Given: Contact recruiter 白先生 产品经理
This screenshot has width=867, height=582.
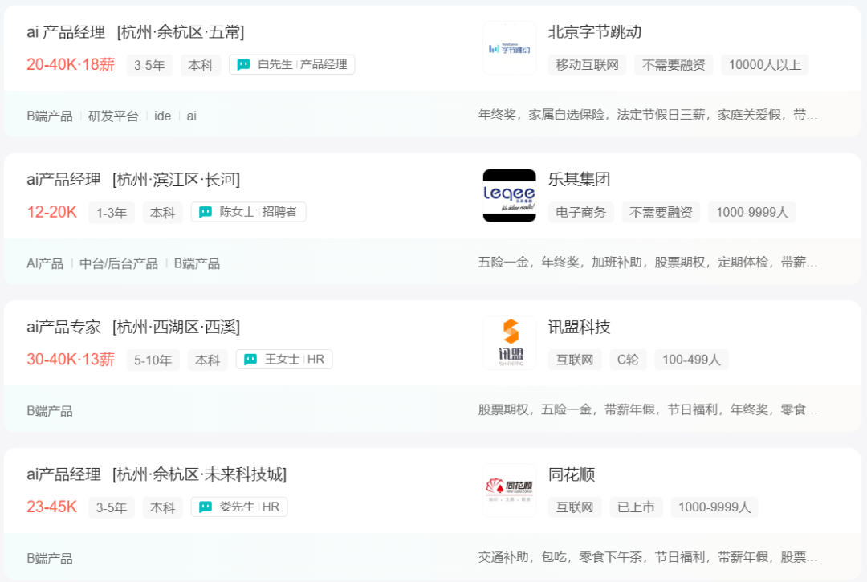Looking at the screenshot, I should 292,65.
